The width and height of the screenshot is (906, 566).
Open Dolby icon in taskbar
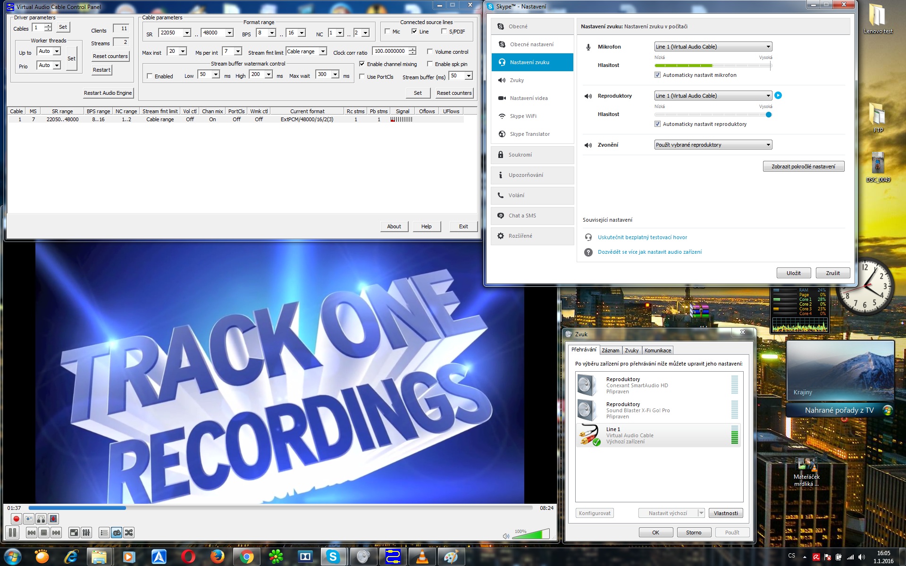[305, 557]
